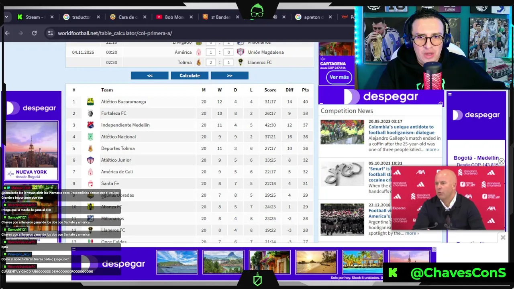This screenshot has height=289, width=514.
Task: Open Fortaleza FC team link
Action: [114, 113]
